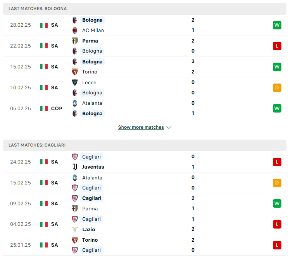Select Cagliari team name in 09.02.25 match
Viewport: 288px width, 256px height.
tap(91, 198)
